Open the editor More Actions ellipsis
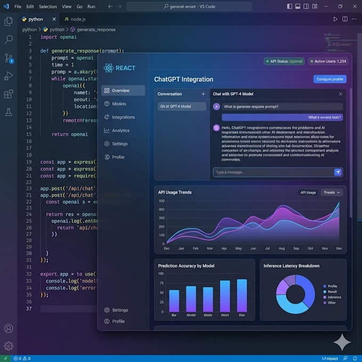This screenshot has height=362, width=362. [x=354, y=19]
